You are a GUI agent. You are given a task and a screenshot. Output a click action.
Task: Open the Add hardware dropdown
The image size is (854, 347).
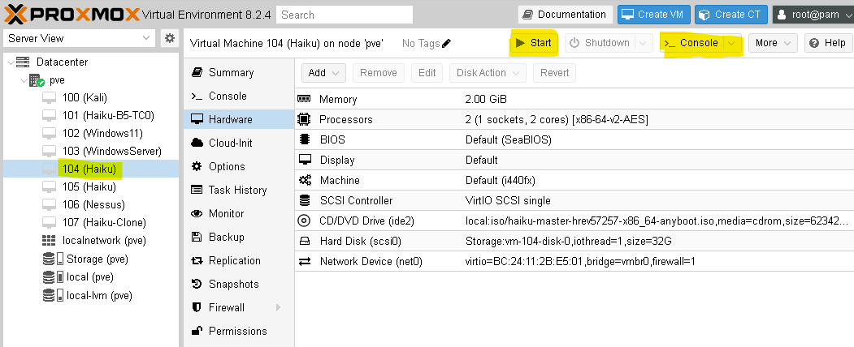tap(323, 73)
